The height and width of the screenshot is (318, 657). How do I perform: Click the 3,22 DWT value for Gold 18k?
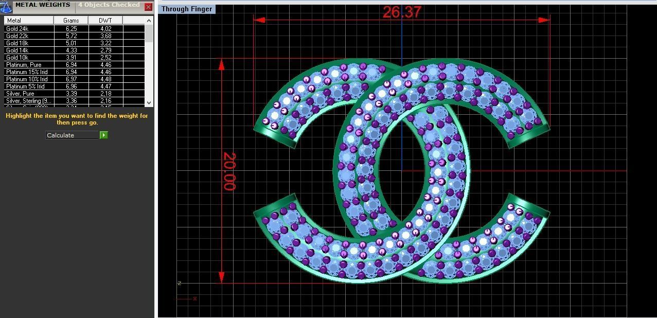(105, 43)
